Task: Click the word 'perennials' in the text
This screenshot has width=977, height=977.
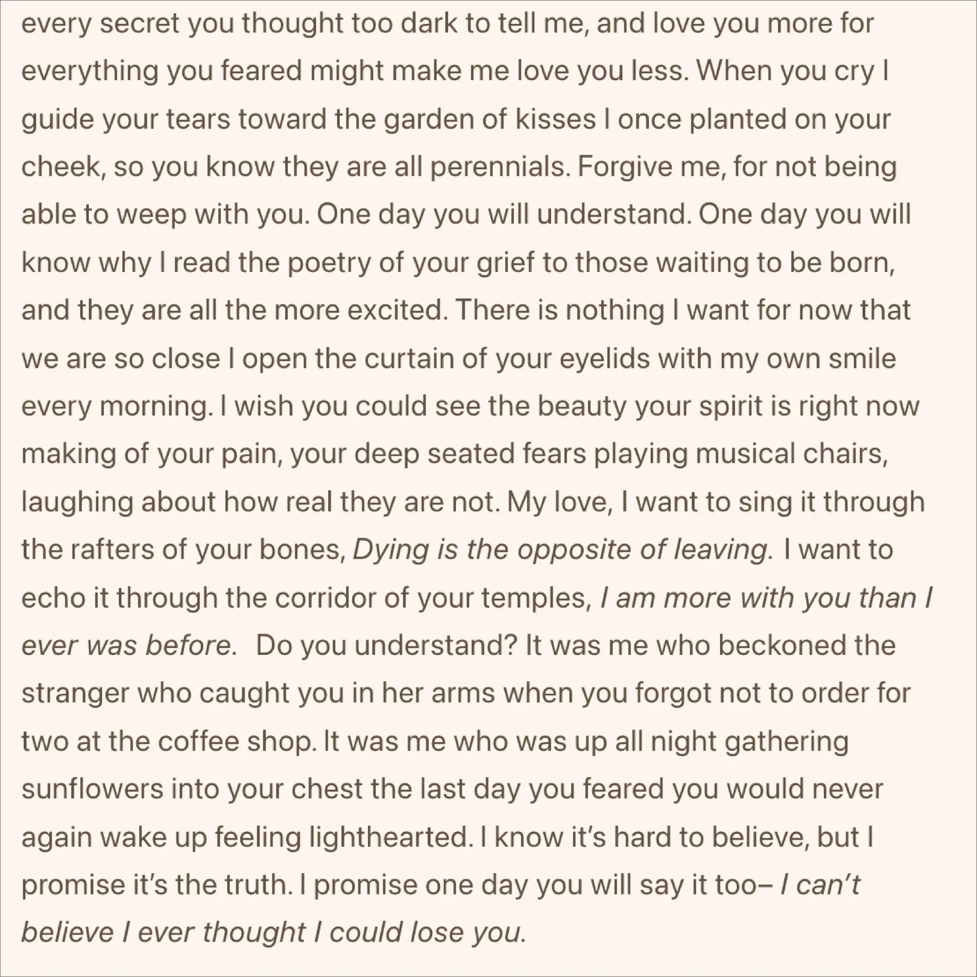Action: [x=498, y=166]
